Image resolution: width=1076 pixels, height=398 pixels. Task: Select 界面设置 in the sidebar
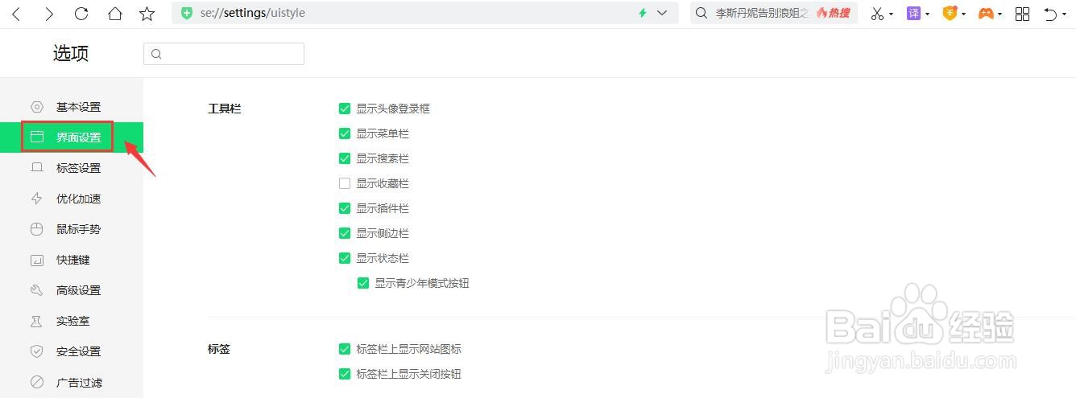[72, 137]
